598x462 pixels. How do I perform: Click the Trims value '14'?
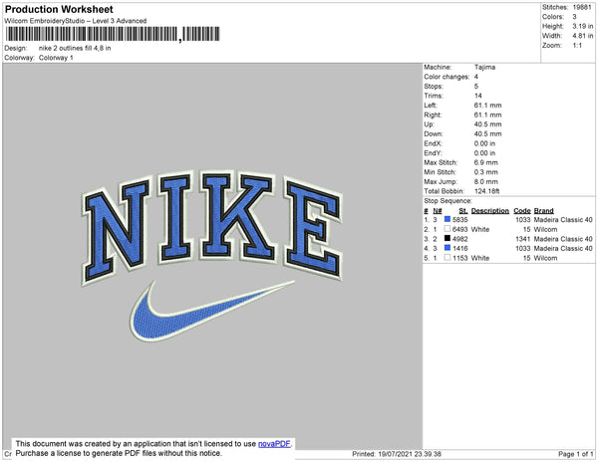(477, 96)
